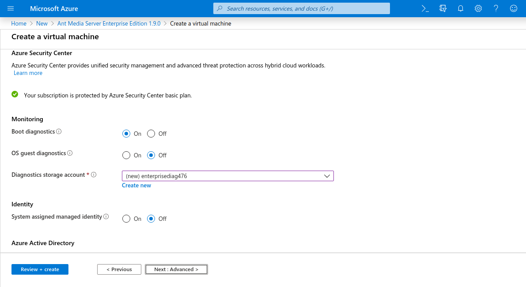Image resolution: width=526 pixels, height=287 pixels.
Task: Select Off for System assigned managed identity
Action: click(x=151, y=219)
